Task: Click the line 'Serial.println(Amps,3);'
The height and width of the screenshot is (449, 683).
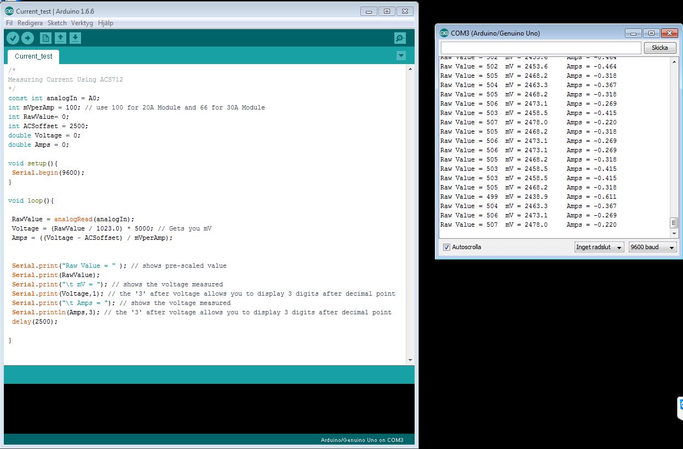Action: 56,312
